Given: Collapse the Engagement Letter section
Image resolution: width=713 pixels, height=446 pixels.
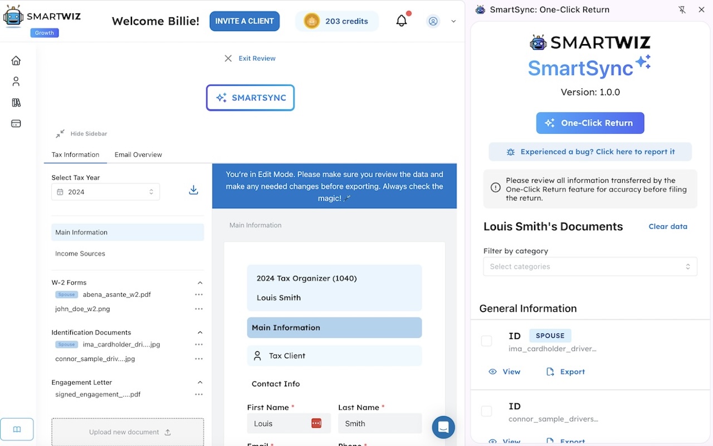Looking at the screenshot, I should coord(200,382).
